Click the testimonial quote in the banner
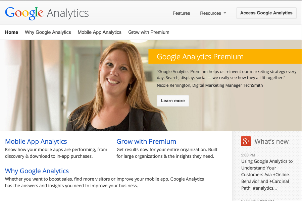Image resolution: width=302 pixels, height=201 pixels. tap(226, 75)
